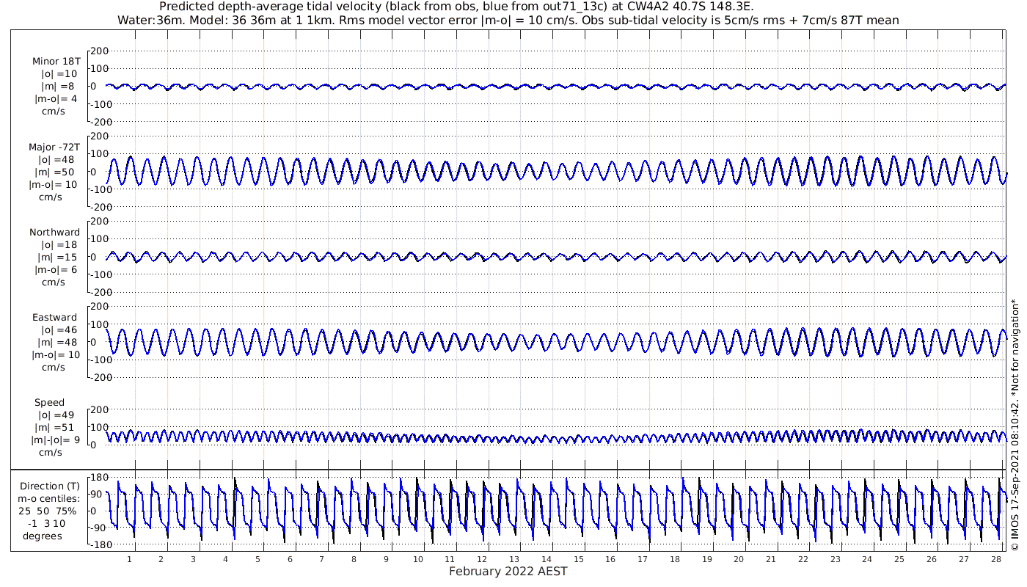Click the 'Direction (T)' panel label

(49, 486)
